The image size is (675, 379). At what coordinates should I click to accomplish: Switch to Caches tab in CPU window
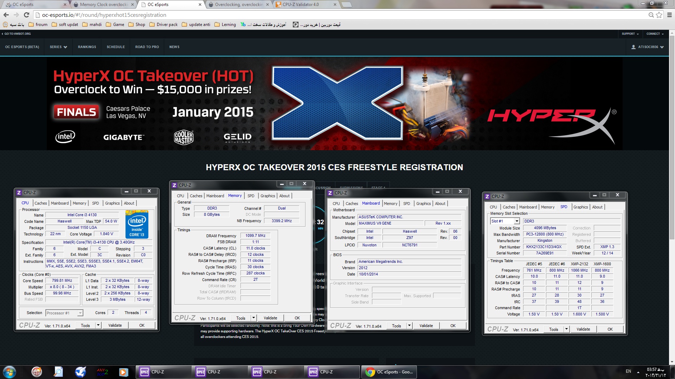coord(40,203)
